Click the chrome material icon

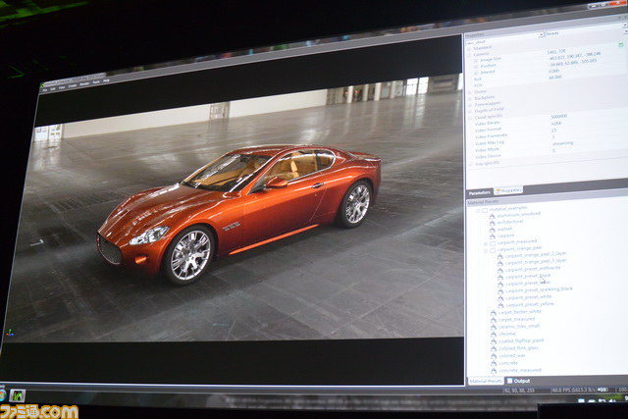pyautogui.click(x=493, y=335)
